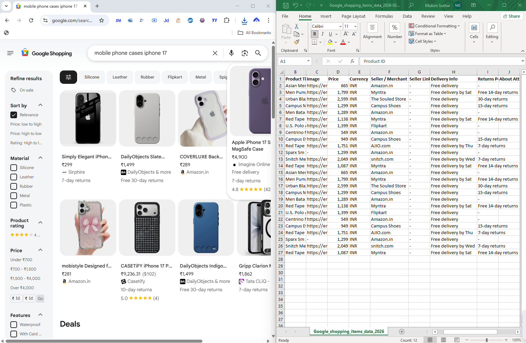
Task: Collapse the Product rating section
Action: click(x=40, y=223)
